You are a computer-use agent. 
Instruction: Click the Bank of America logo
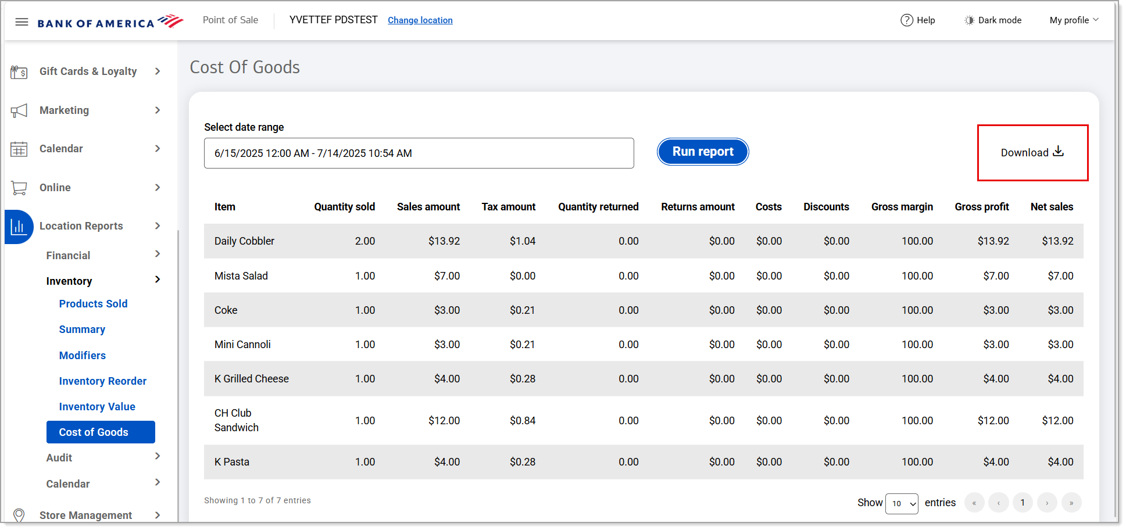point(110,22)
